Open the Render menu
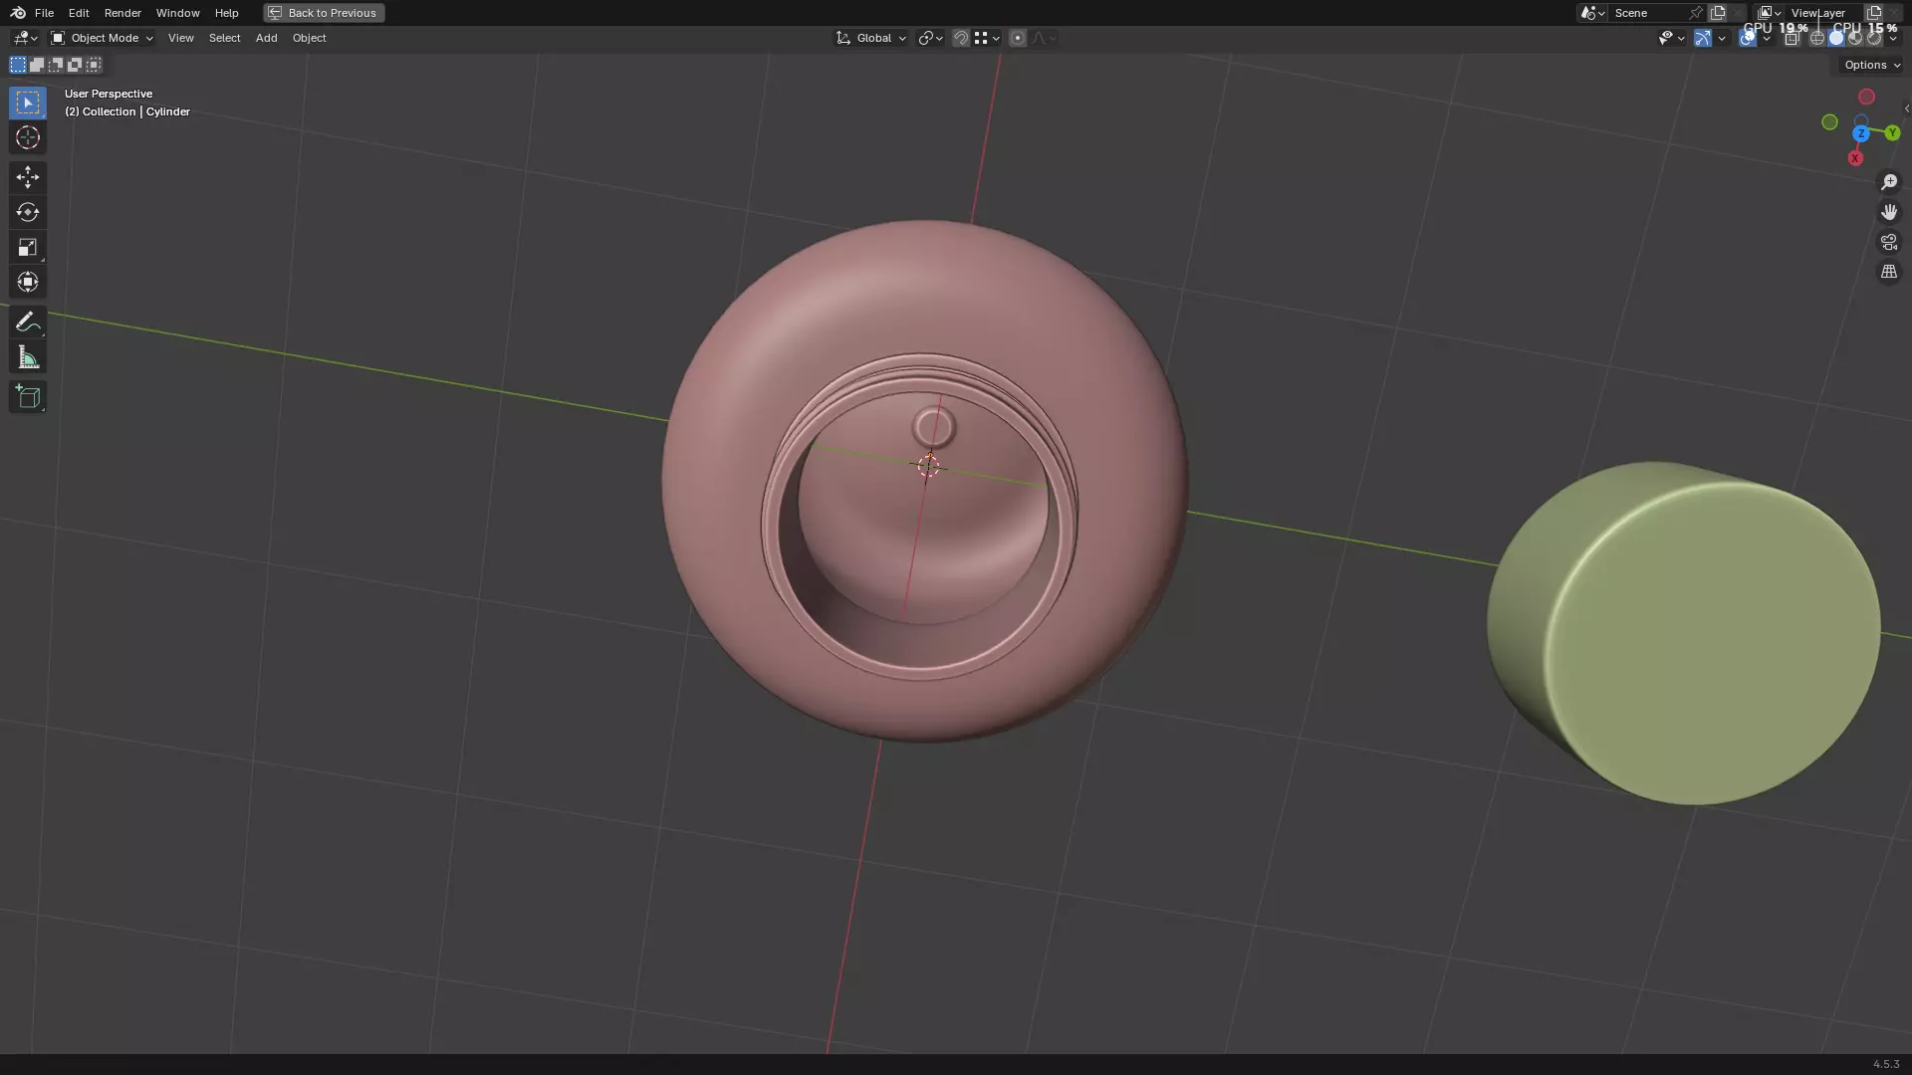The image size is (1912, 1075). click(x=122, y=13)
